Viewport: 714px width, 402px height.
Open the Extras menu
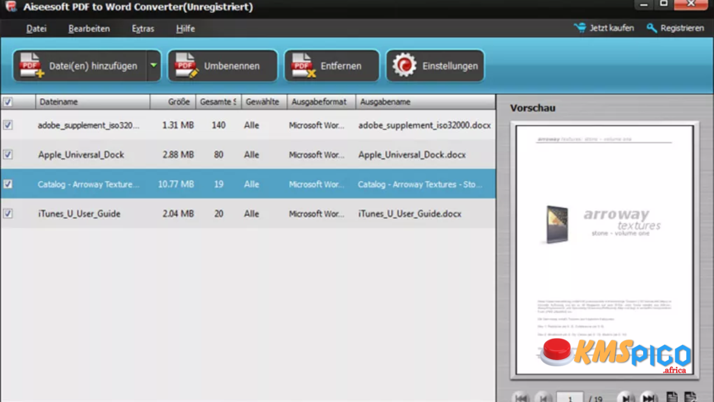click(x=143, y=28)
